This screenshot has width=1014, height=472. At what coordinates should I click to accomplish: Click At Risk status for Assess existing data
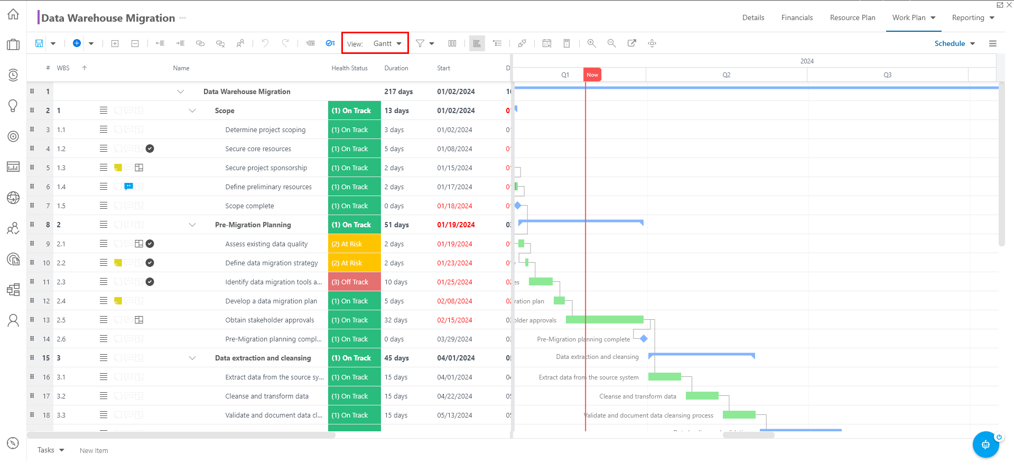355,244
